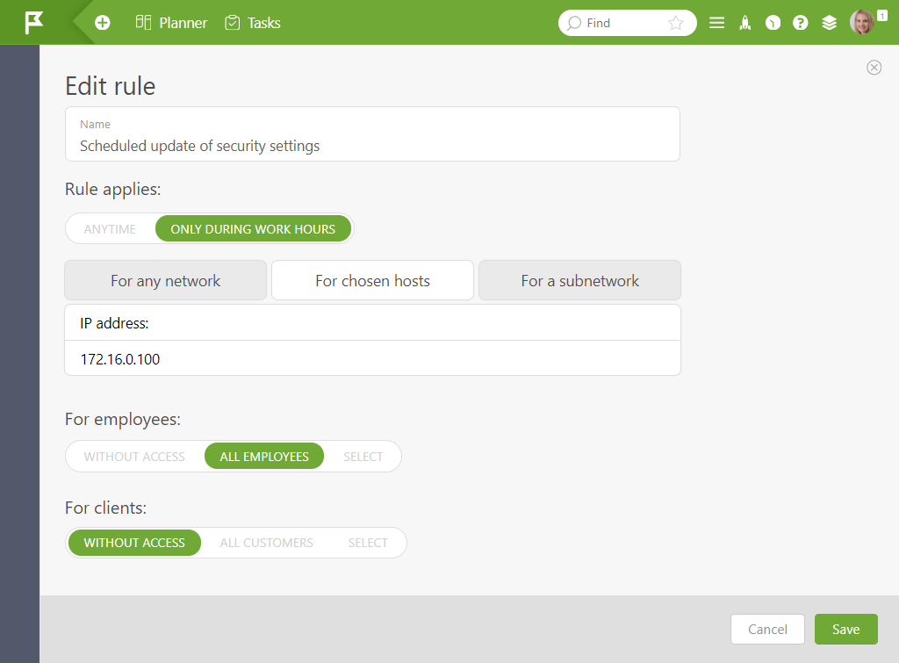Viewport: 899px width, 663px height.
Task: Click the magnifier icon in Find
Action: [x=574, y=23]
